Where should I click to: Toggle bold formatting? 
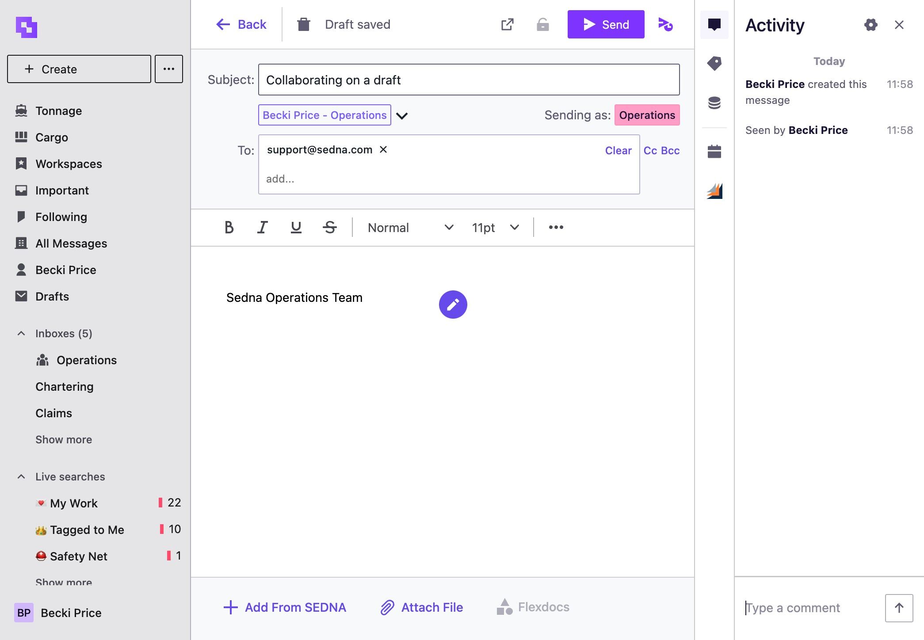(x=229, y=227)
